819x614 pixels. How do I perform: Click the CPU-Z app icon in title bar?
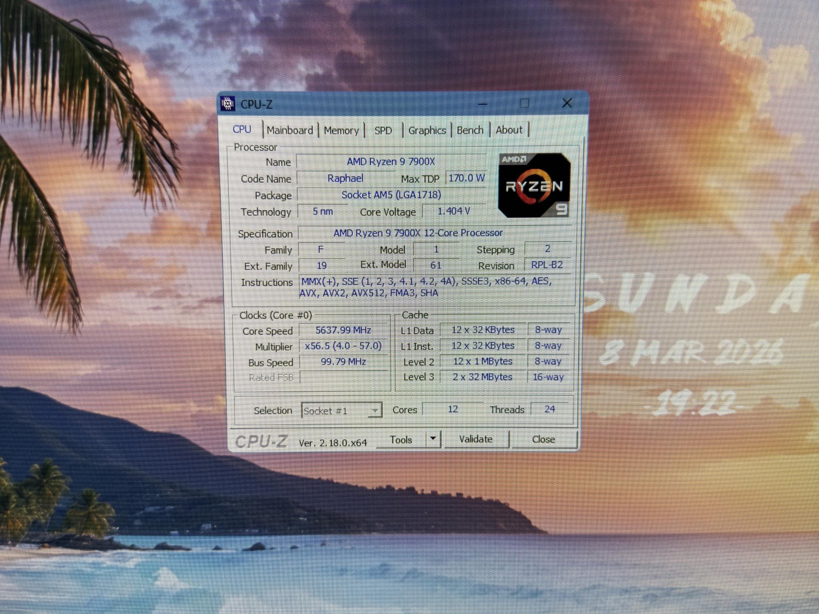pyautogui.click(x=228, y=104)
